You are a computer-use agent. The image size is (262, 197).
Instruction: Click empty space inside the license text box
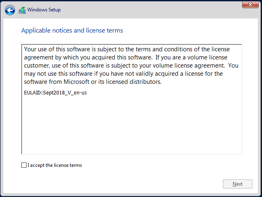[x=132, y=125]
